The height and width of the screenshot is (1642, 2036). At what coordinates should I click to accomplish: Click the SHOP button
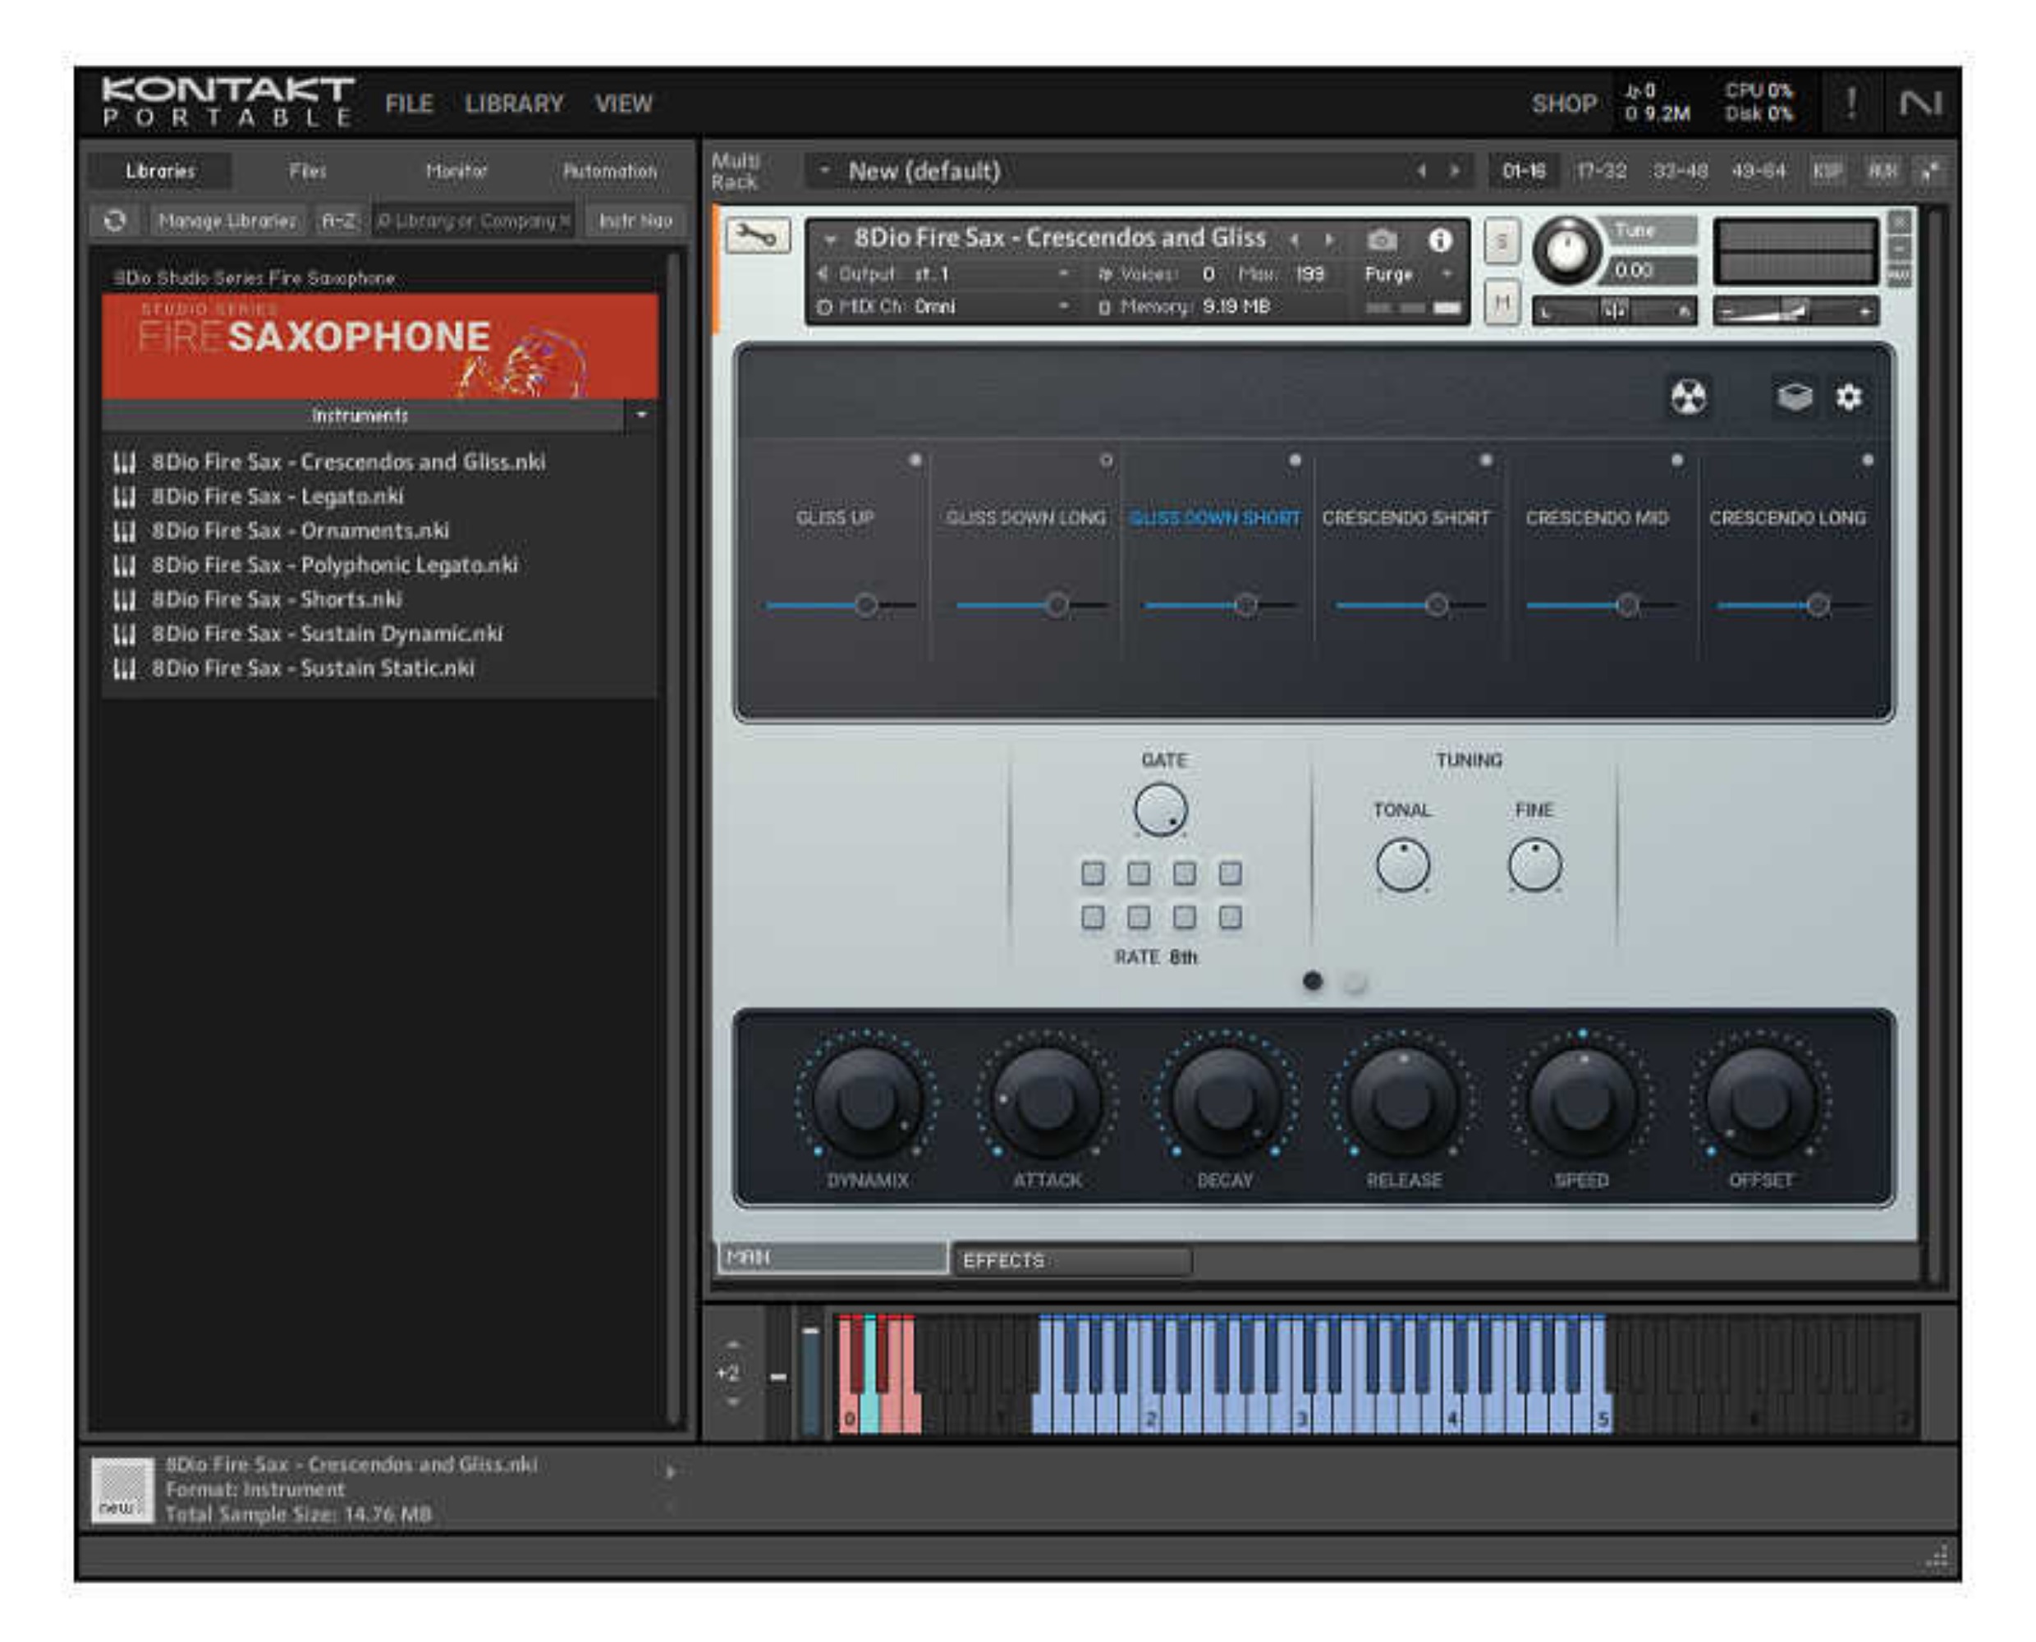1564,103
